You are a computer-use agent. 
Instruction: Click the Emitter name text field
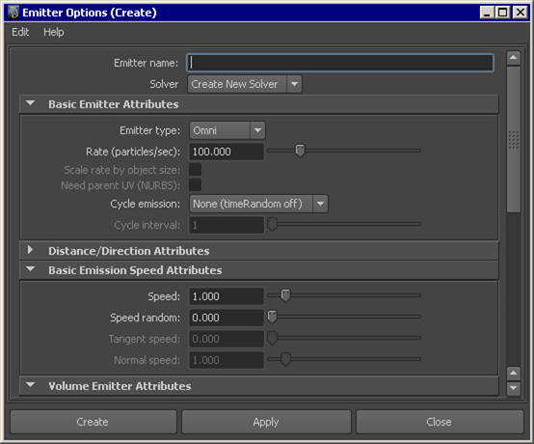tap(340, 63)
